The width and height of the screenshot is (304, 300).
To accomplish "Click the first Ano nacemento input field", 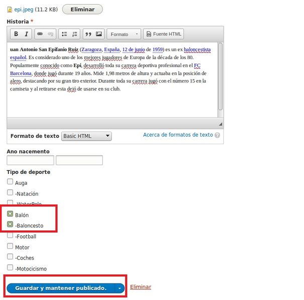I will pyautogui.click(x=31, y=160).
